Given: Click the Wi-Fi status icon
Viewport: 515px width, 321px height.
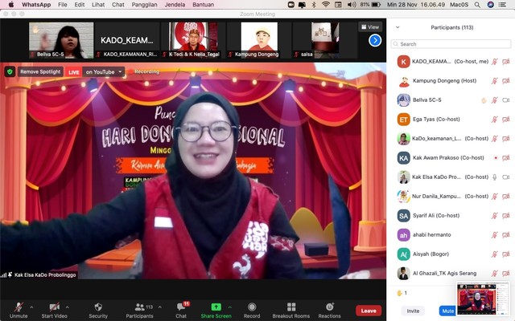Looking at the screenshot, I should 325,5.
